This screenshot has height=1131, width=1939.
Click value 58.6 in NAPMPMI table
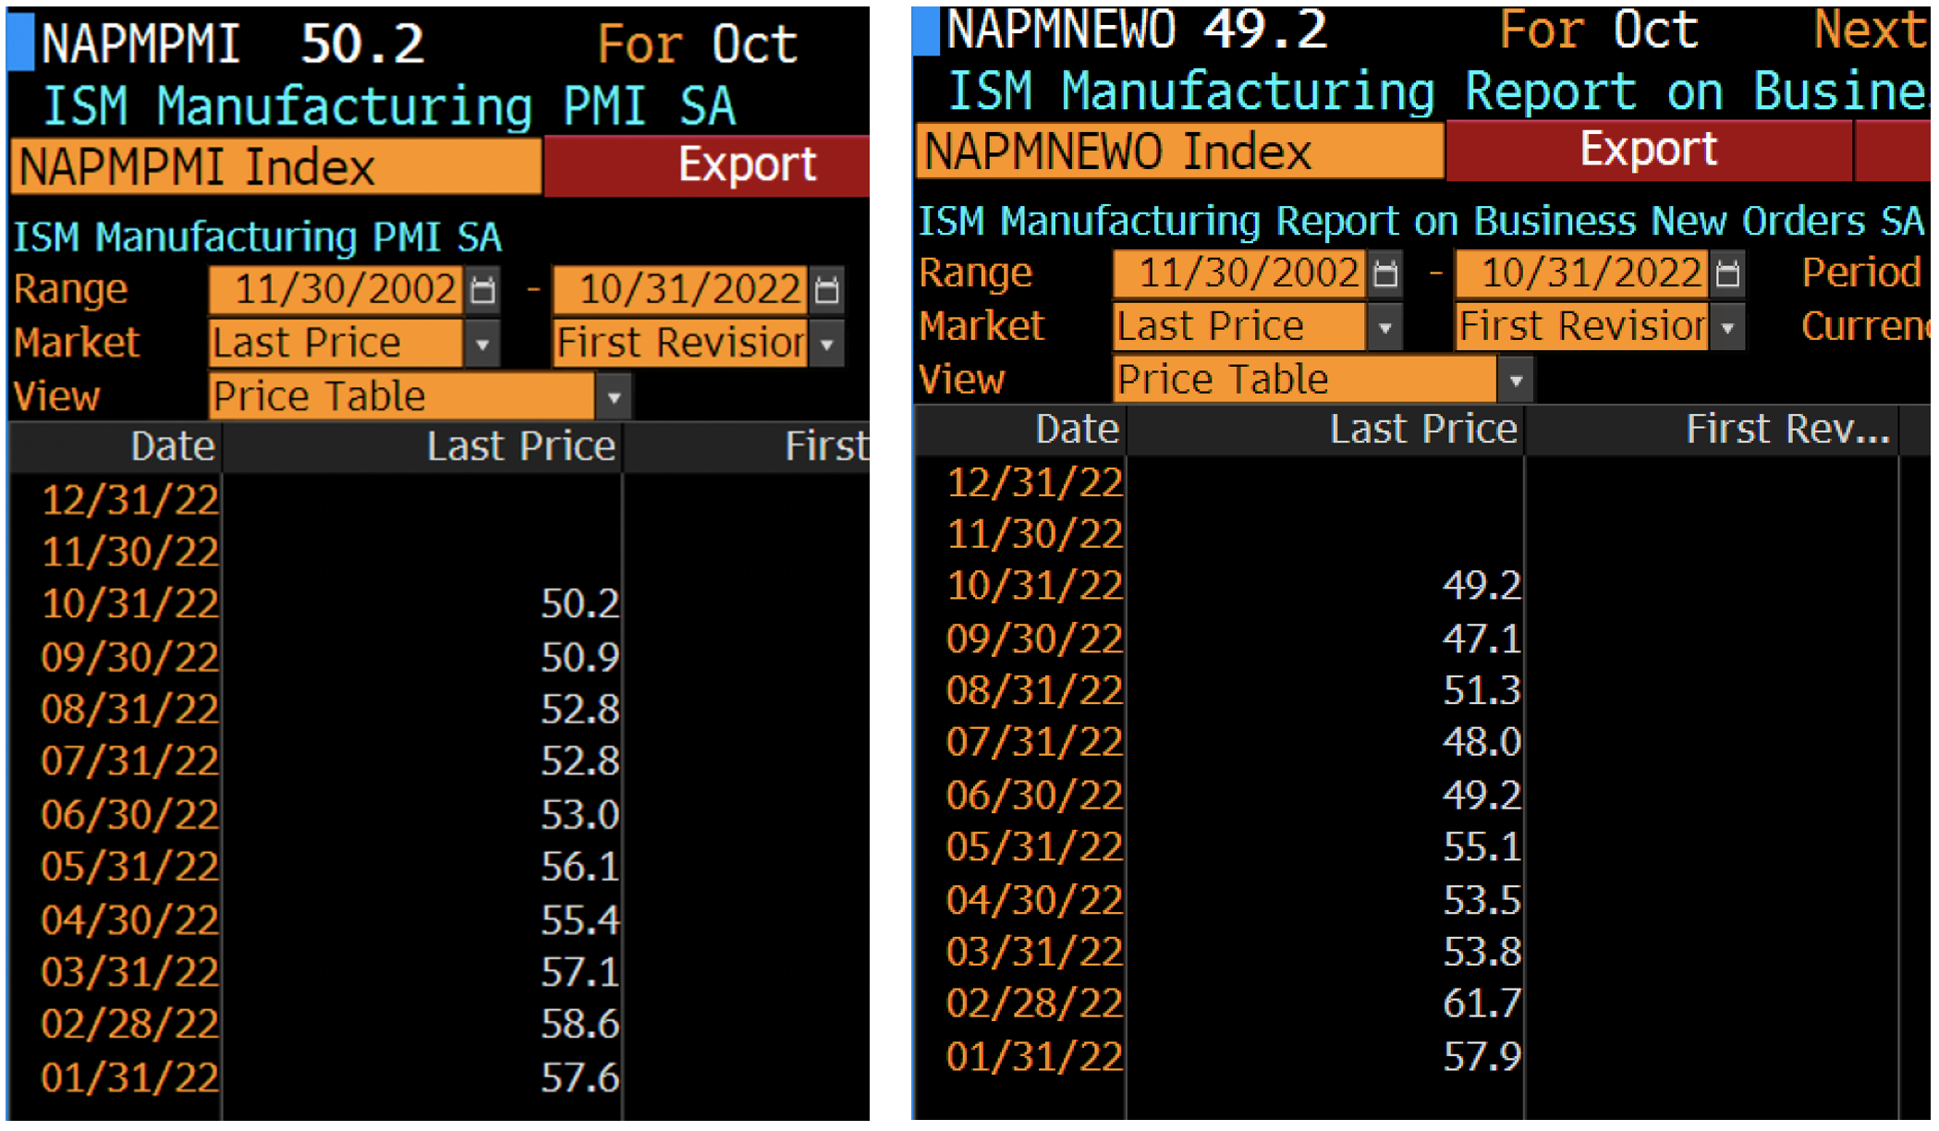579,1025
